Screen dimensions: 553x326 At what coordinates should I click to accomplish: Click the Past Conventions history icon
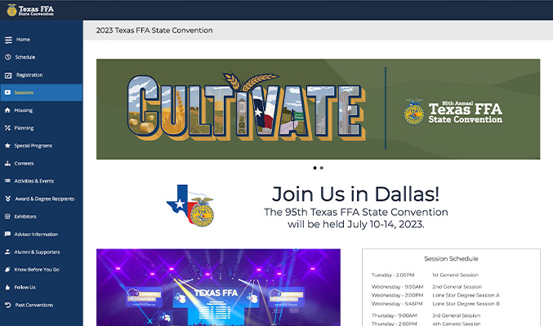point(7,305)
